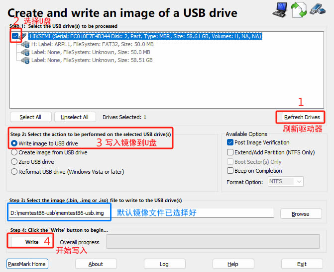Viewport: 334px width, 272px height.
Task: Click the HIKSEMI drive icon
Action: [24, 36]
